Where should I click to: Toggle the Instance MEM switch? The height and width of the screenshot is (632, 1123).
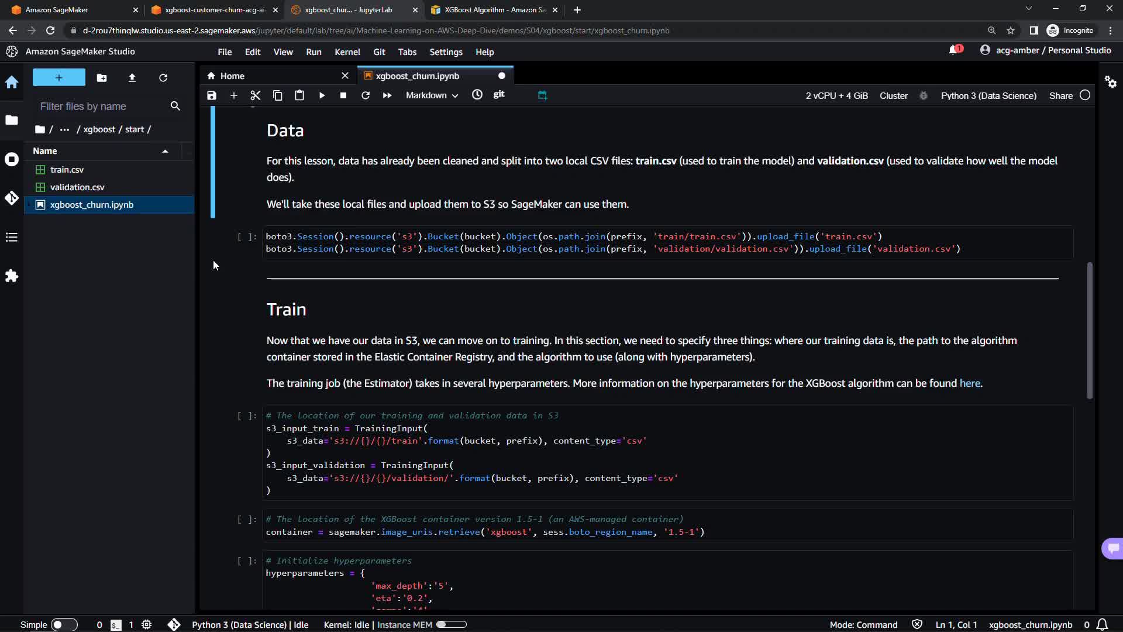(x=451, y=624)
